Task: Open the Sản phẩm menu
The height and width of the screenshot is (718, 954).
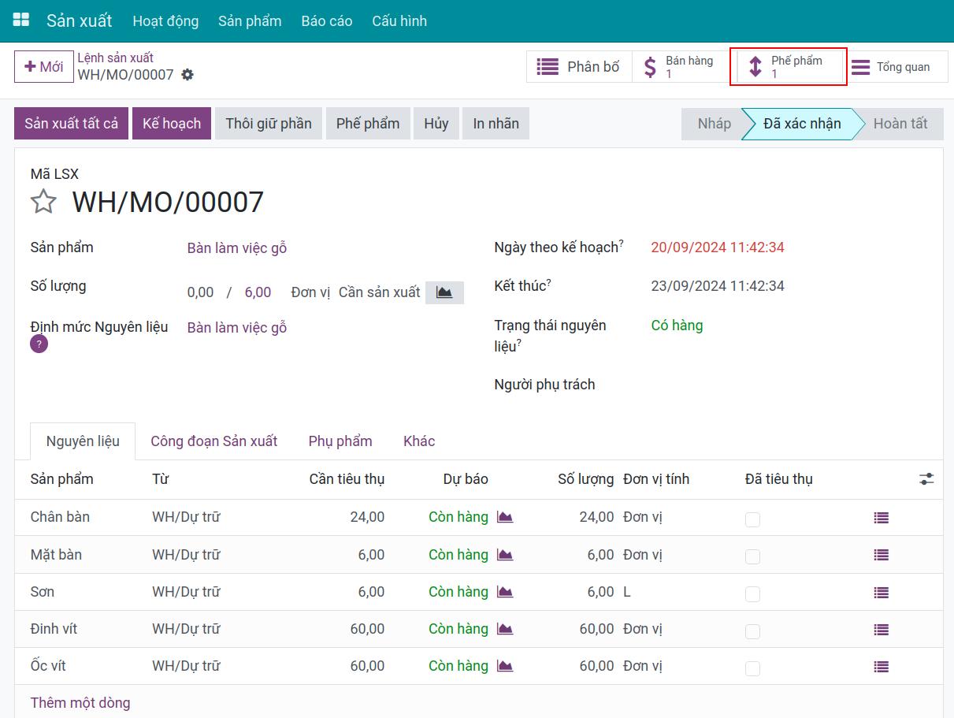Action: pyautogui.click(x=250, y=21)
